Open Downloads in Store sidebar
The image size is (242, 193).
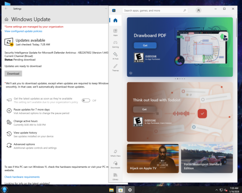[x=115, y=165]
